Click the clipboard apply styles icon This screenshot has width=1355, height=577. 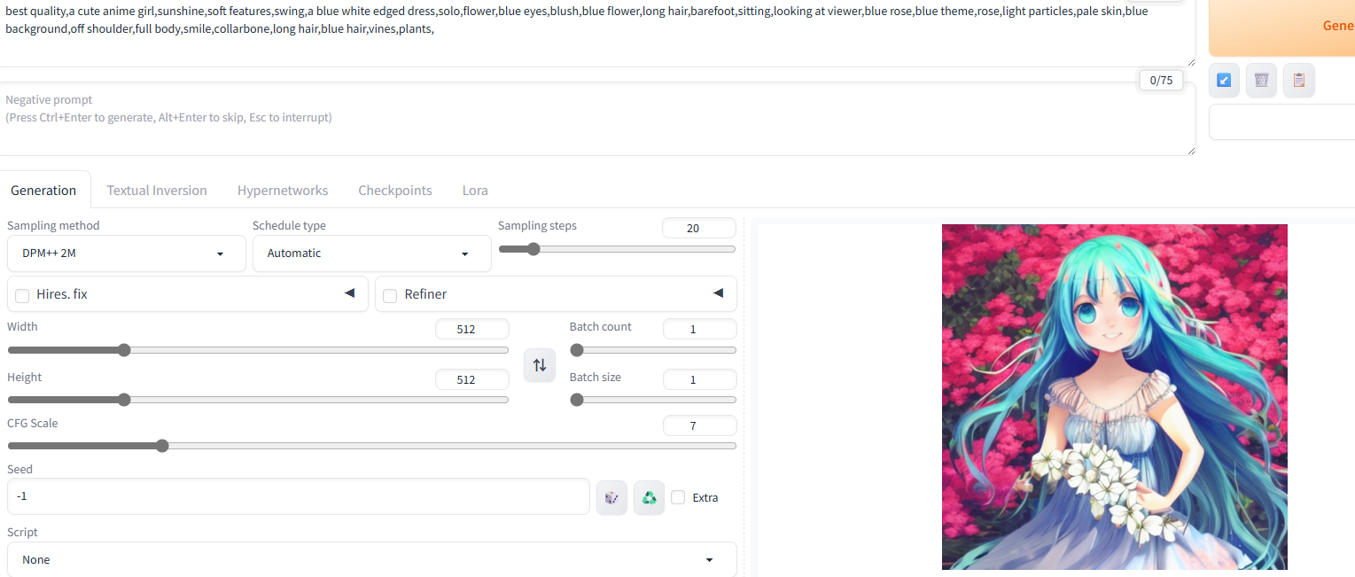click(x=1298, y=81)
